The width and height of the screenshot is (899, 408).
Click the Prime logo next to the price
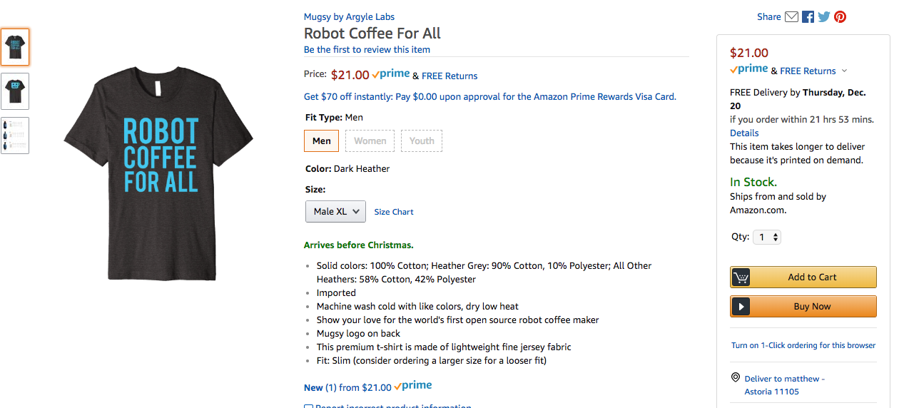pos(391,74)
